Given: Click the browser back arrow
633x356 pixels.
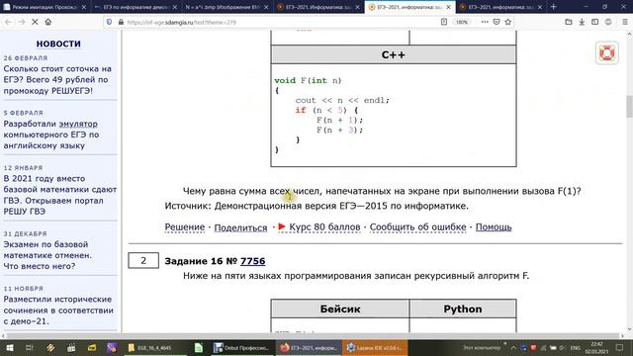Looking at the screenshot, I should click(x=8, y=22).
